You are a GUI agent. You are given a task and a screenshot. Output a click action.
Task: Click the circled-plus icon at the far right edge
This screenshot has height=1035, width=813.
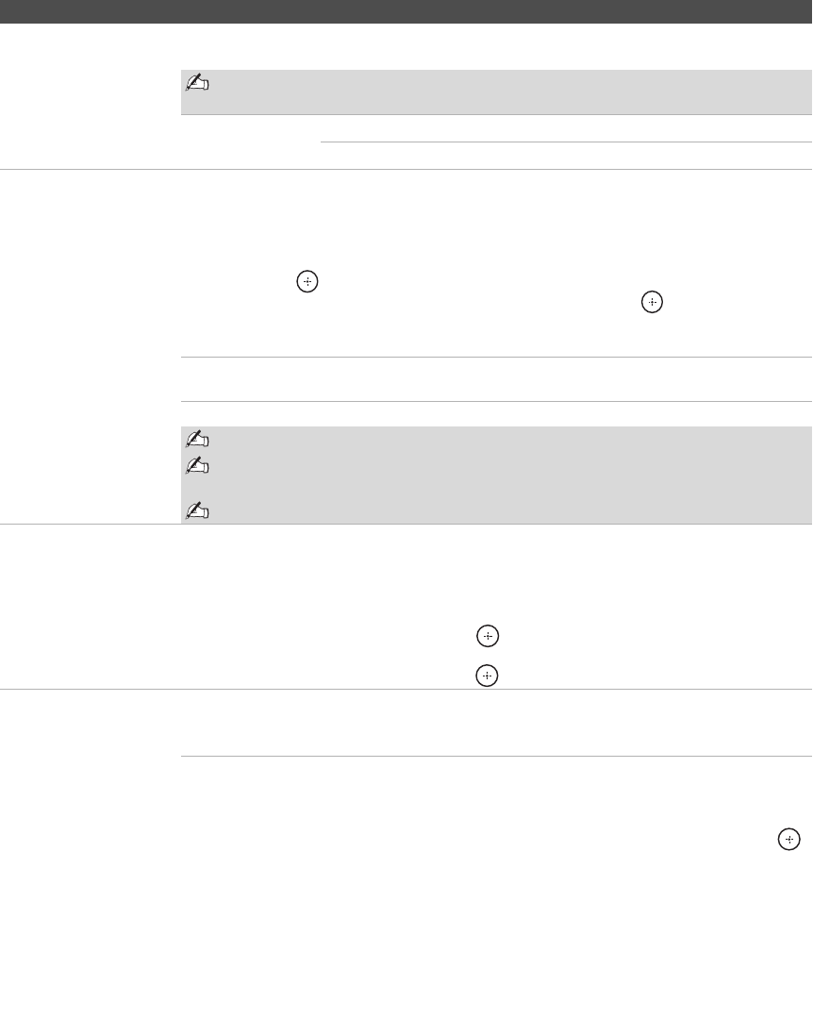(x=789, y=840)
